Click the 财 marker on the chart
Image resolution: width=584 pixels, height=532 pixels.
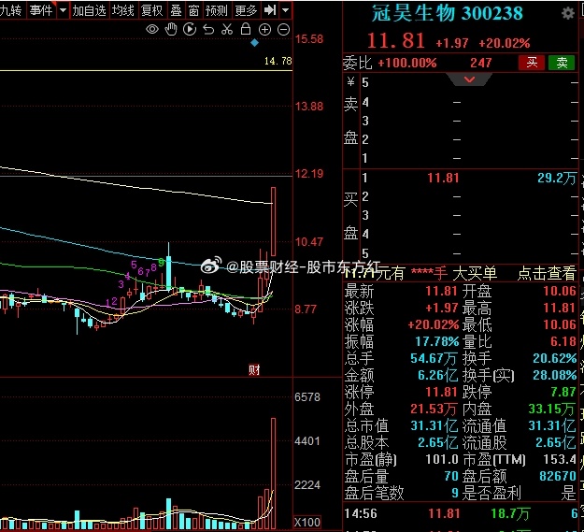point(253,370)
